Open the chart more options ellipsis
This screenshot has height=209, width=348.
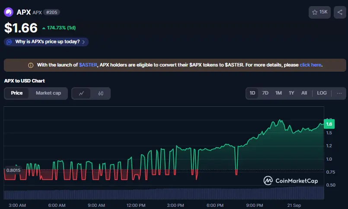[339, 93]
